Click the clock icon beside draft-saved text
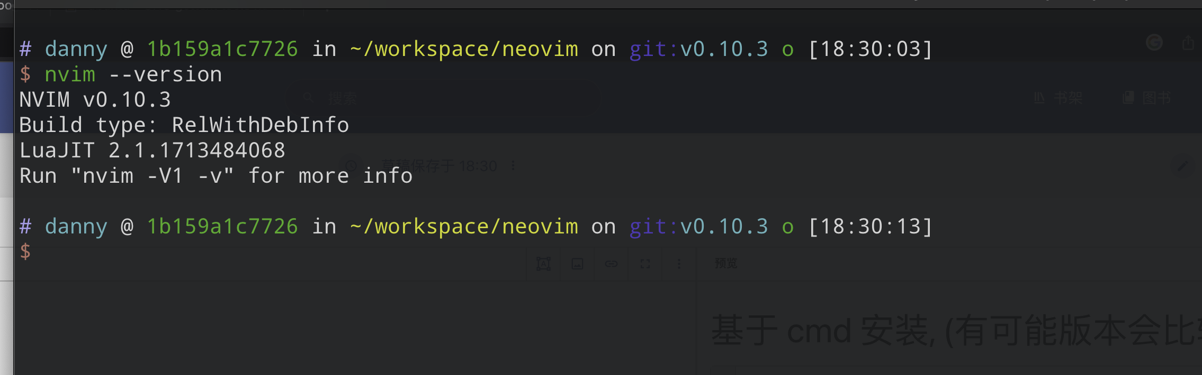1202x375 pixels. [351, 166]
